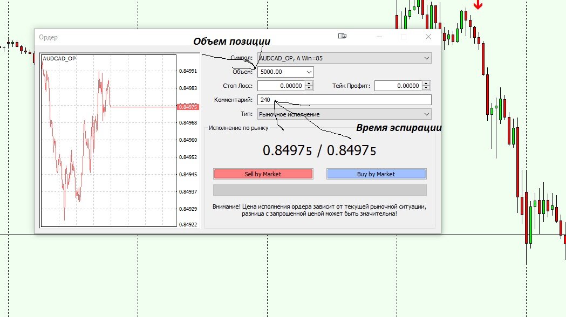
Task: Increase Тейк Профит with up arrow
Action: pos(426,84)
